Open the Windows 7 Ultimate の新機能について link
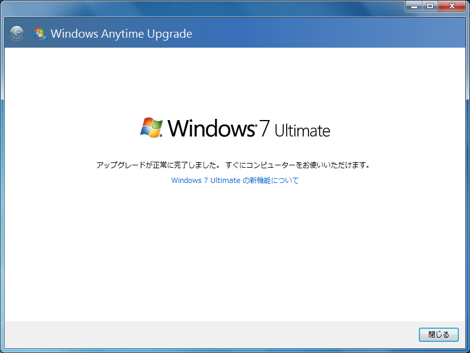 235,181
